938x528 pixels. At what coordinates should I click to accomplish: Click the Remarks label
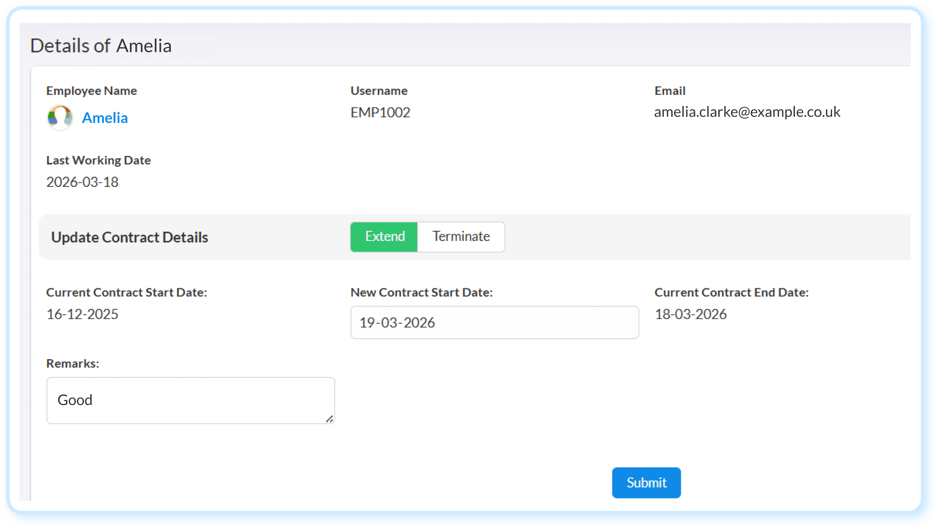(73, 364)
